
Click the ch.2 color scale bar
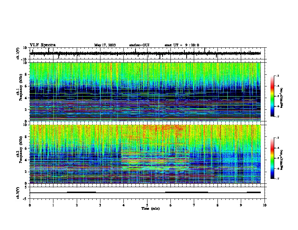click(272, 158)
